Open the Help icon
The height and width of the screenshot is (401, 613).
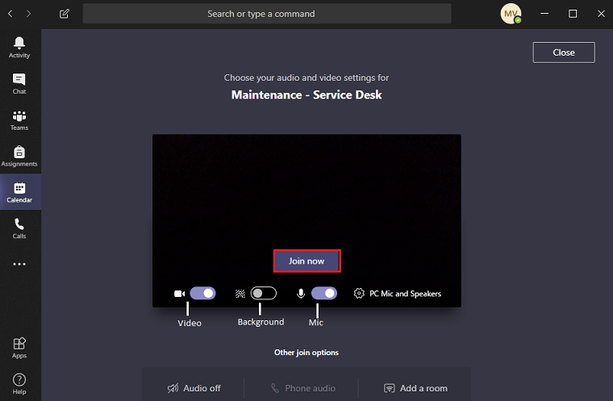[x=19, y=383]
